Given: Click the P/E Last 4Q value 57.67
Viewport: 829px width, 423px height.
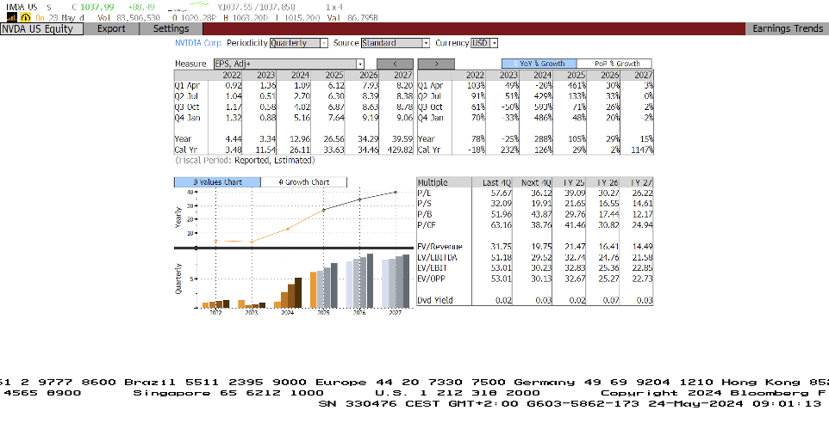Looking at the screenshot, I should pyautogui.click(x=501, y=193).
